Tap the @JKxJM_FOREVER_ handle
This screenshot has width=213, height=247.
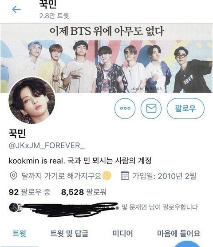tap(47, 146)
